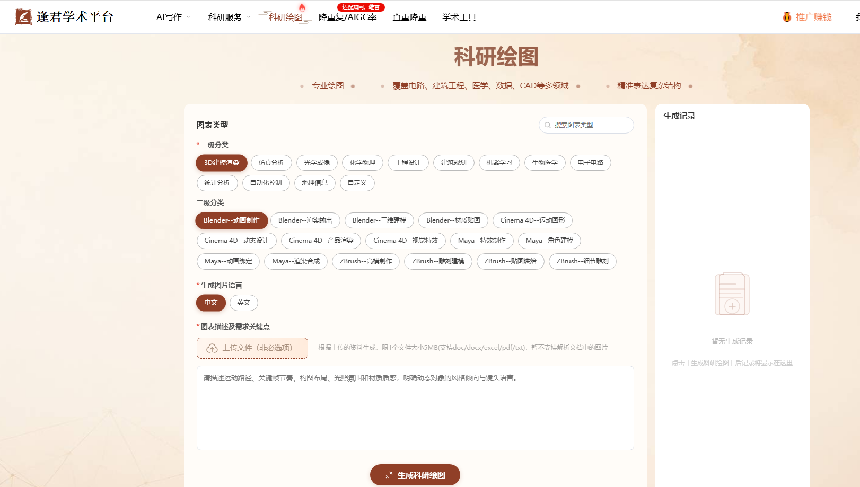Choose the 地理信息 category chip
Screen dimensions: 860x487
click(x=315, y=183)
